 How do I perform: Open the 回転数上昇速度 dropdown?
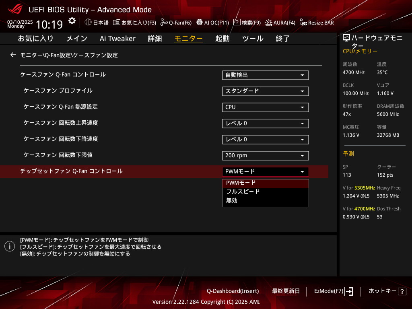point(266,123)
